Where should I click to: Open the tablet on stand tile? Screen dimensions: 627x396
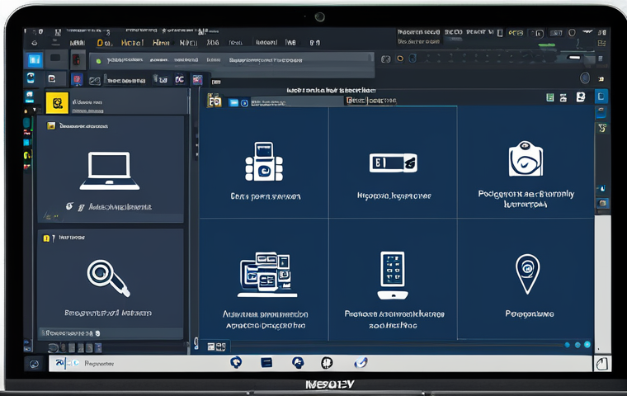(393, 279)
